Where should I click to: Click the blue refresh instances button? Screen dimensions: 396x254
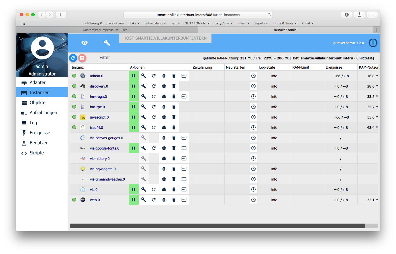pos(73,58)
